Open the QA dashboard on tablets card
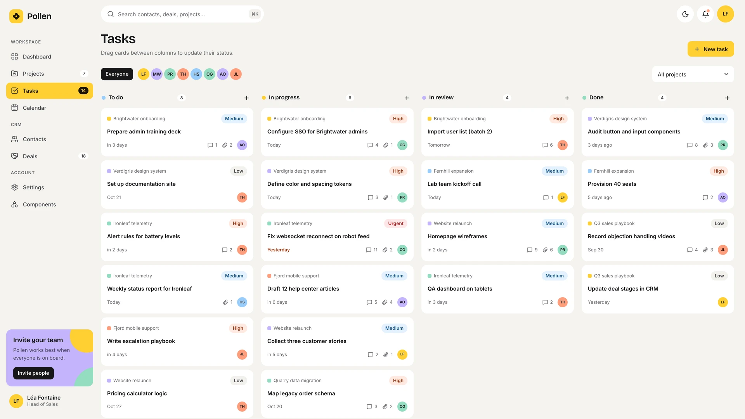The image size is (745, 419). click(497, 289)
